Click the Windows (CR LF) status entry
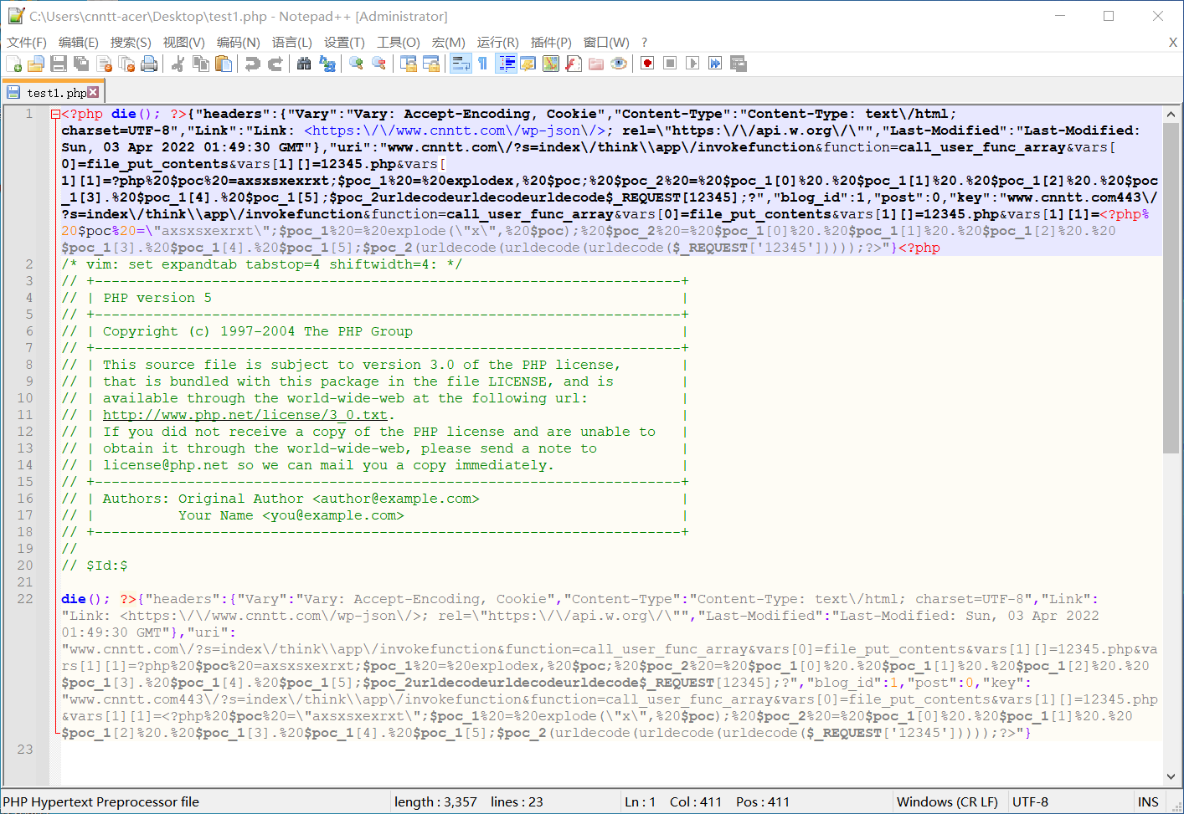Viewport: 1184px width, 814px height. pyautogui.click(x=947, y=801)
